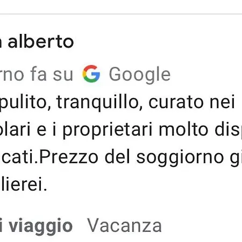
Task: Click the Google source label
Action: pyautogui.click(x=140, y=74)
